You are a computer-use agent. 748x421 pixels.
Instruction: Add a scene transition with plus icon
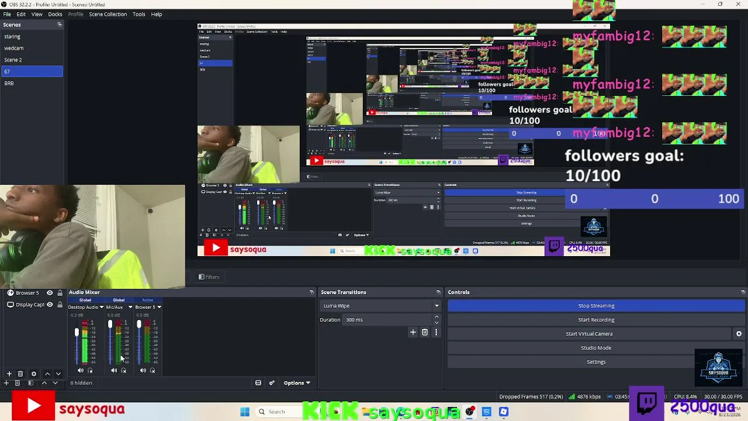tap(413, 332)
